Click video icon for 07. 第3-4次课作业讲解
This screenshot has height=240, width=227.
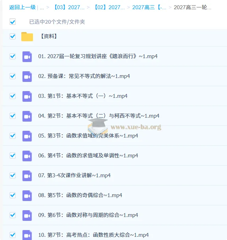tap(27, 176)
